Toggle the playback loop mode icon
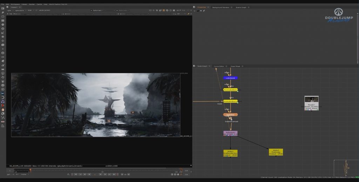Image resolution: width=359 pixels, height=182 pixels. coord(68,174)
